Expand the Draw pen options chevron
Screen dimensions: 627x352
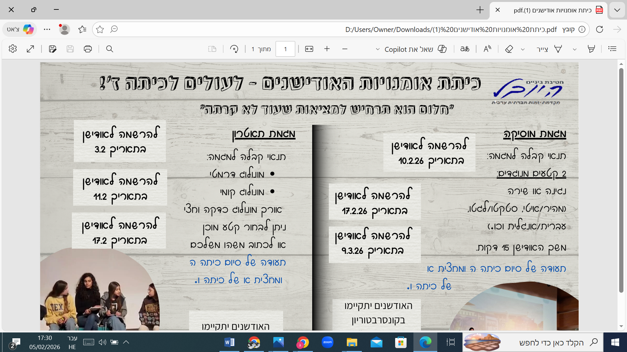point(575,49)
